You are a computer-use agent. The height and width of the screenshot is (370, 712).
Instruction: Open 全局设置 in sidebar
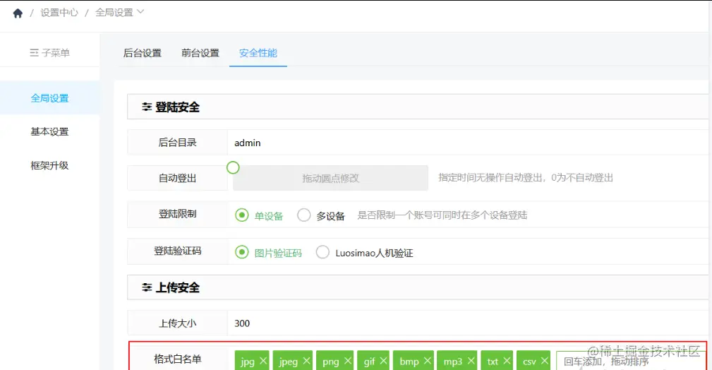[x=49, y=97]
